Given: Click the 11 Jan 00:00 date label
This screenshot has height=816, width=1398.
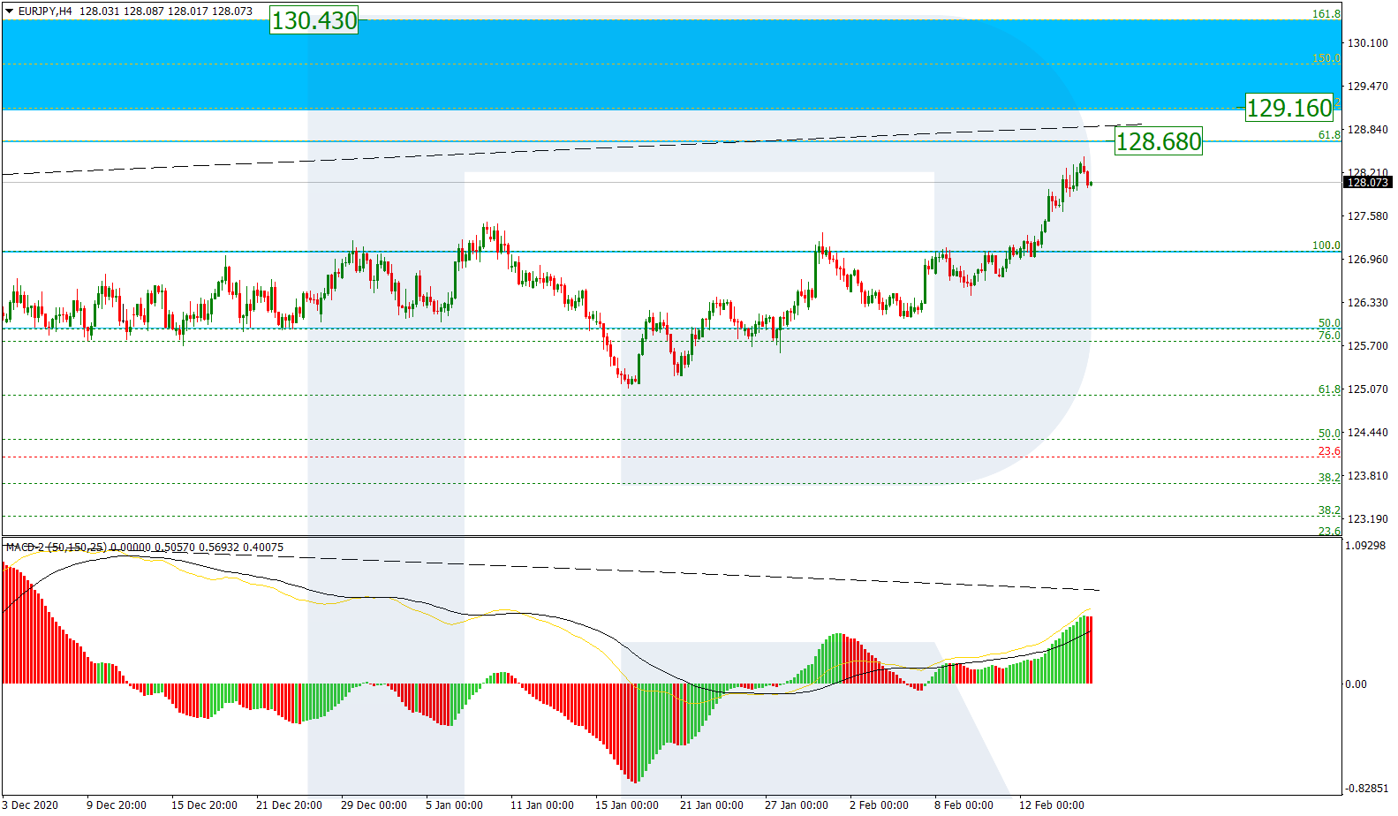Looking at the screenshot, I should point(541,805).
